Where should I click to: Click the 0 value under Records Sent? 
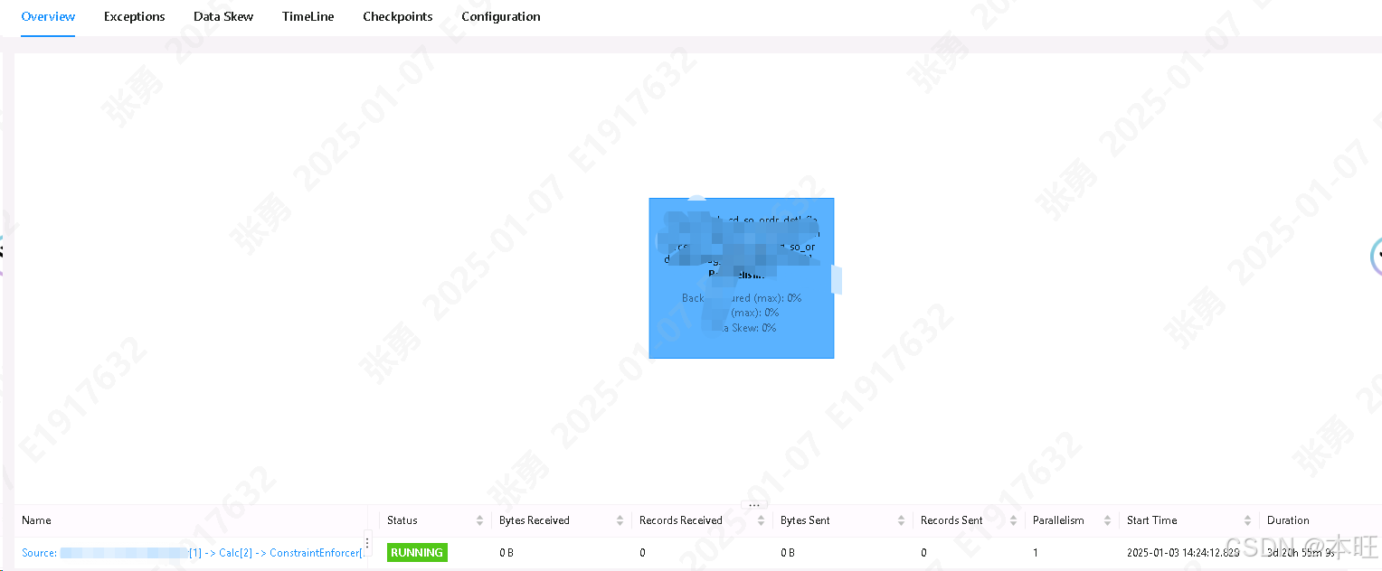923,553
